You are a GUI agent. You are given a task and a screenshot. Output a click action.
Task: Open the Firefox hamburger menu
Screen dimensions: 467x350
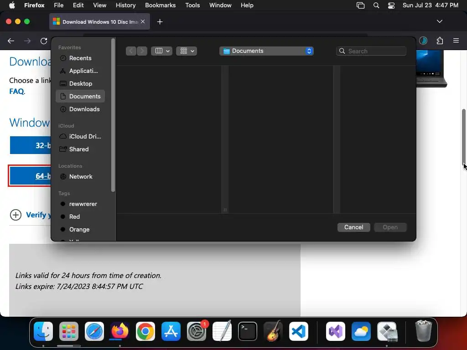[x=456, y=41]
